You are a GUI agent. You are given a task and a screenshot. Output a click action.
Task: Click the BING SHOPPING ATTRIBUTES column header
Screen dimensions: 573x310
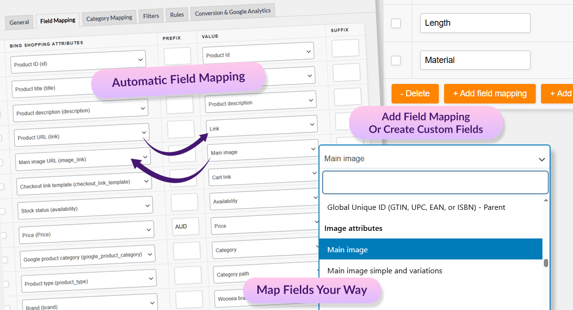pyautogui.click(x=46, y=44)
